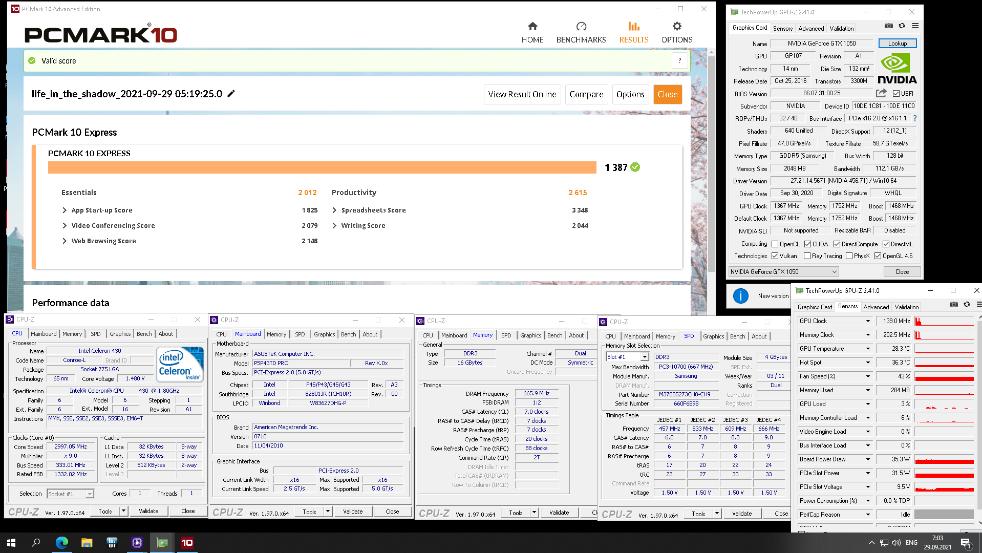
Task: Toggle the DirectCompute checkbox
Action: [837, 244]
